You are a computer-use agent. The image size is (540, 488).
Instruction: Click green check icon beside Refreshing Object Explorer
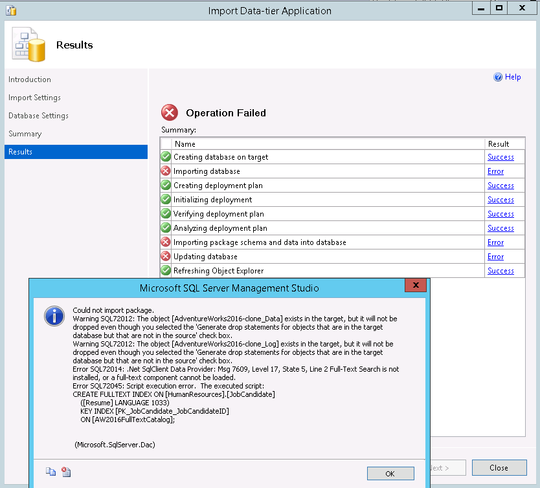point(166,270)
